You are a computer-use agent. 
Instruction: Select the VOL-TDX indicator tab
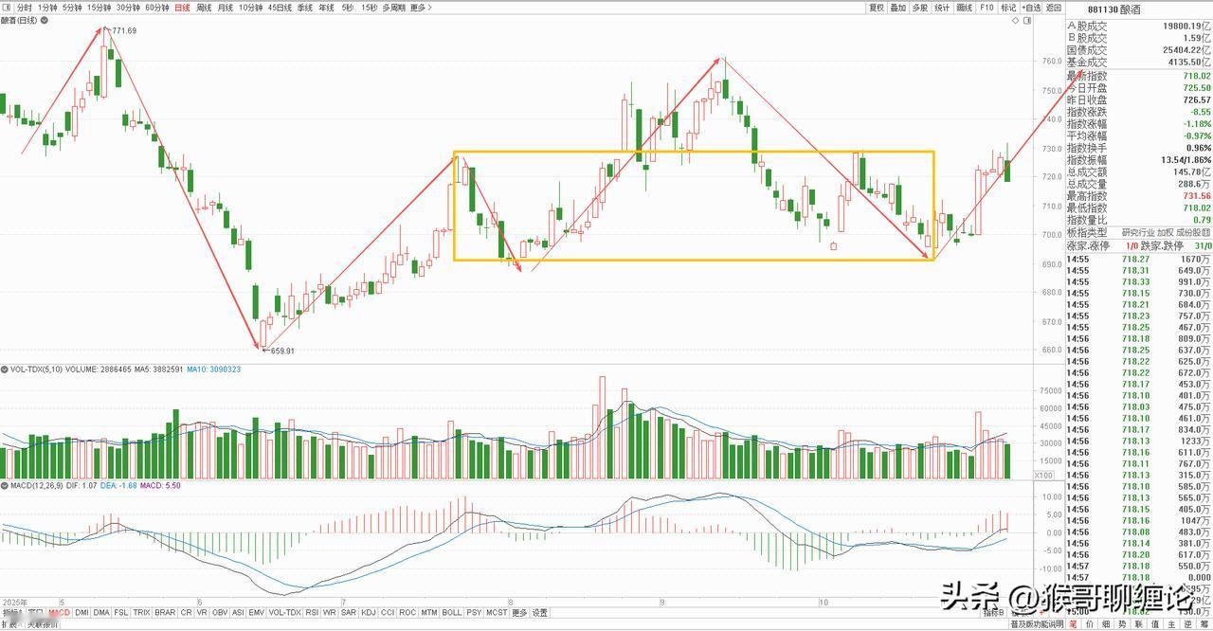tap(285, 613)
